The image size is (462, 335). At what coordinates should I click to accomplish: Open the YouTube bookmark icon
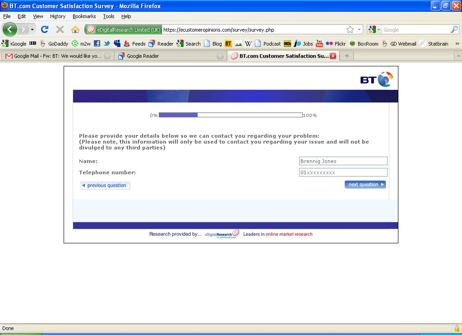(x=319, y=44)
